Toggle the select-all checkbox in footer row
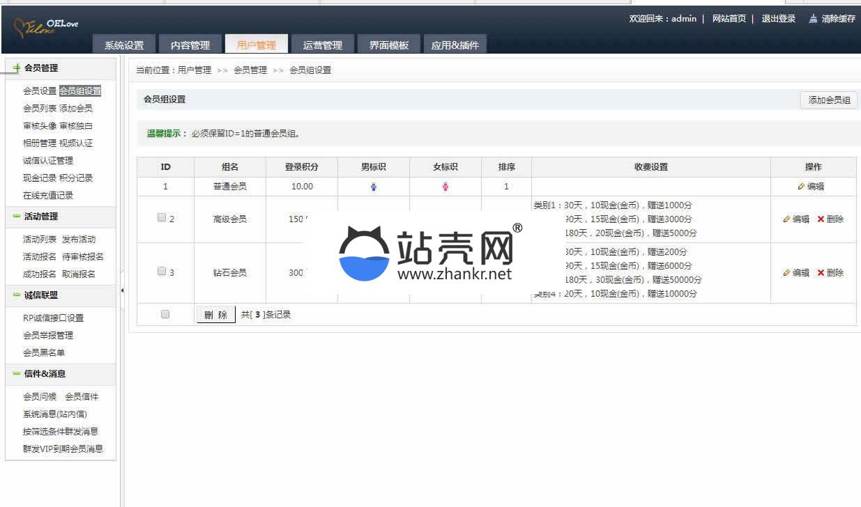The width and height of the screenshot is (861, 507). [x=165, y=315]
